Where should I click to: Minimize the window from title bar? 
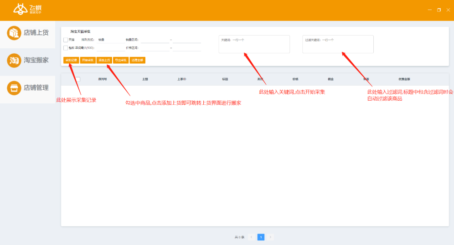(429, 10)
